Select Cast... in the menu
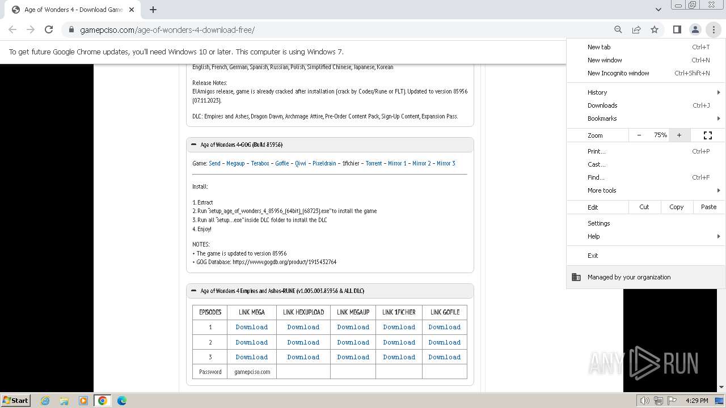Viewport: 726px width, 408px height. point(646,164)
